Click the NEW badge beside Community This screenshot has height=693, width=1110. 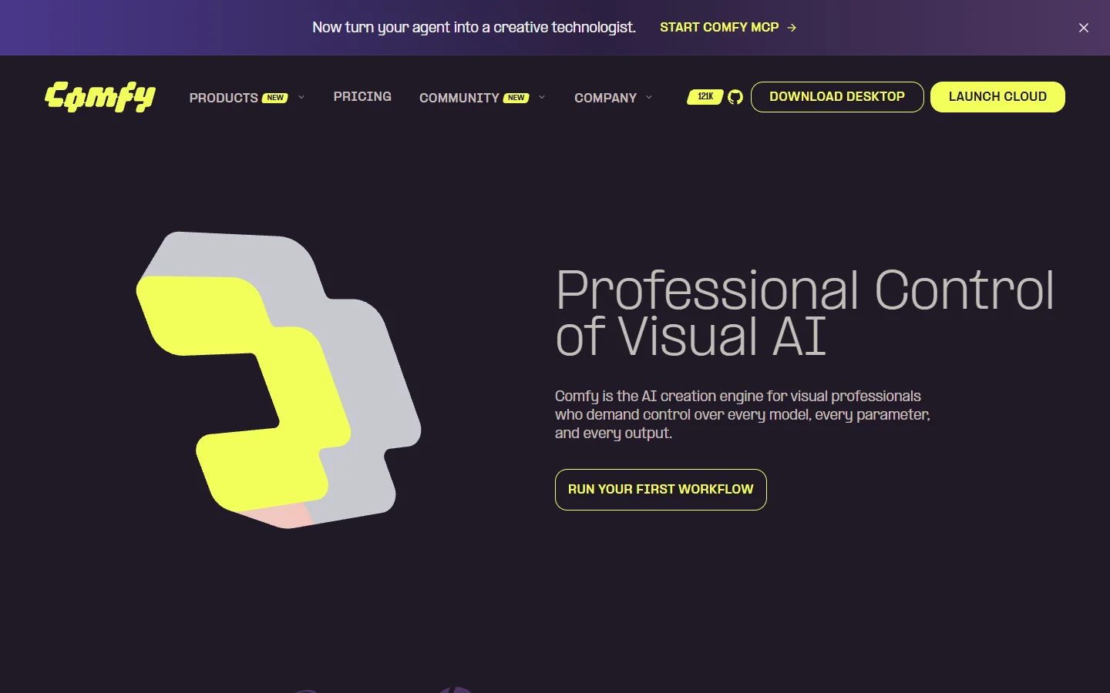(x=516, y=98)
